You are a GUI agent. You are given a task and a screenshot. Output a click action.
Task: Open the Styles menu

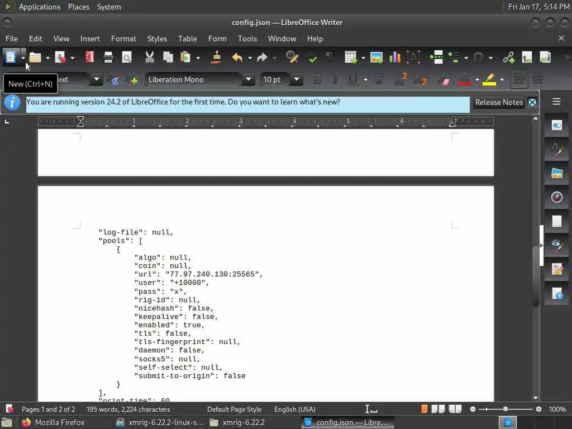coord(157,39)
